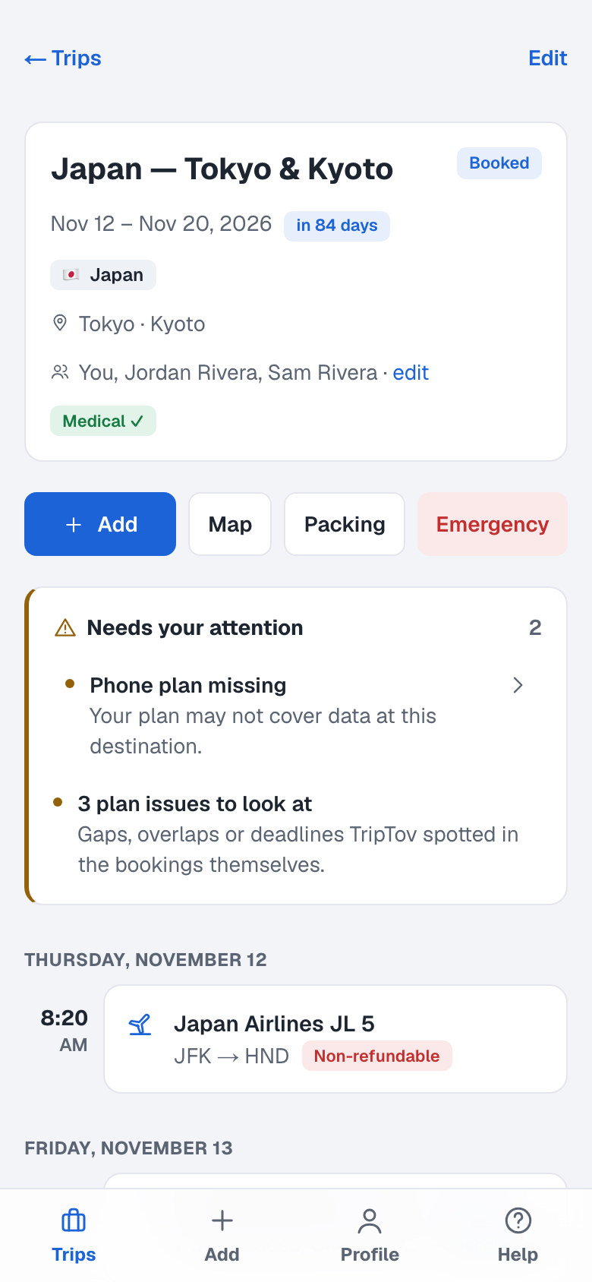Tap the Medical checked badge

coord(103,421)
